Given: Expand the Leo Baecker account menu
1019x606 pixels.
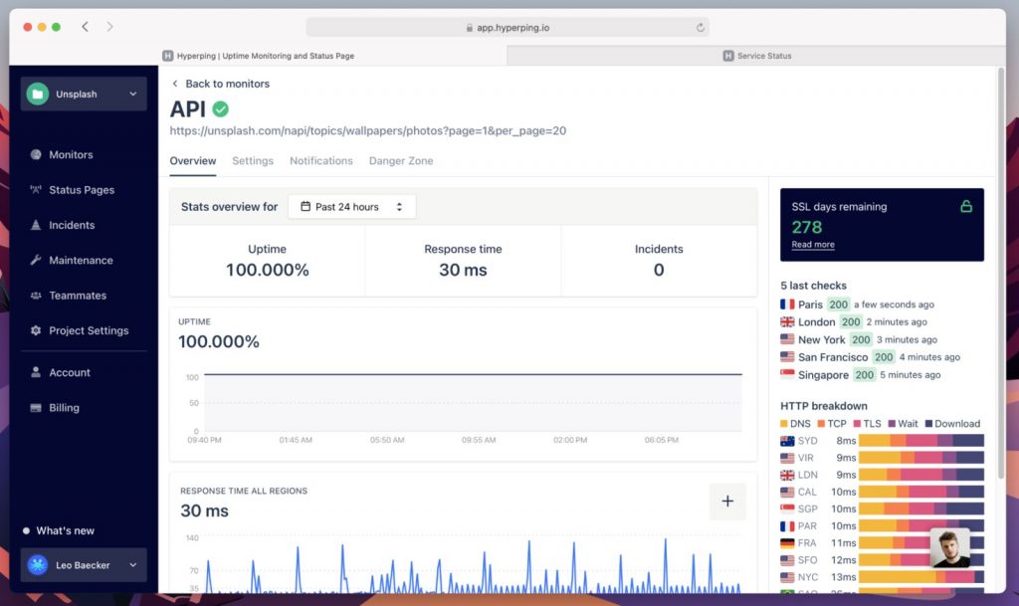Looking at the screenshot, I should point(83,564).
